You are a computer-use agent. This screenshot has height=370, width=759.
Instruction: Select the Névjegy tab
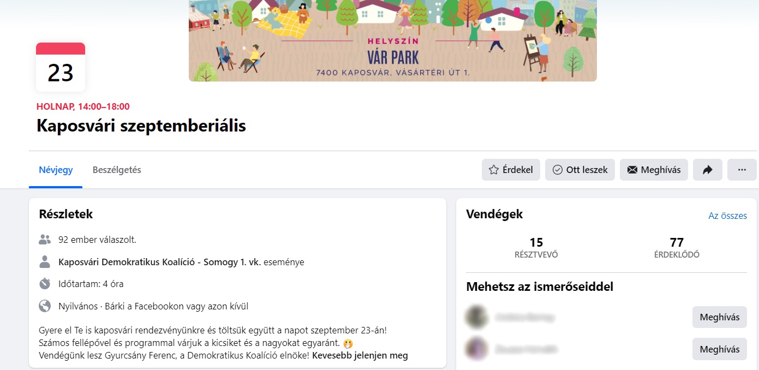[56, 170]
